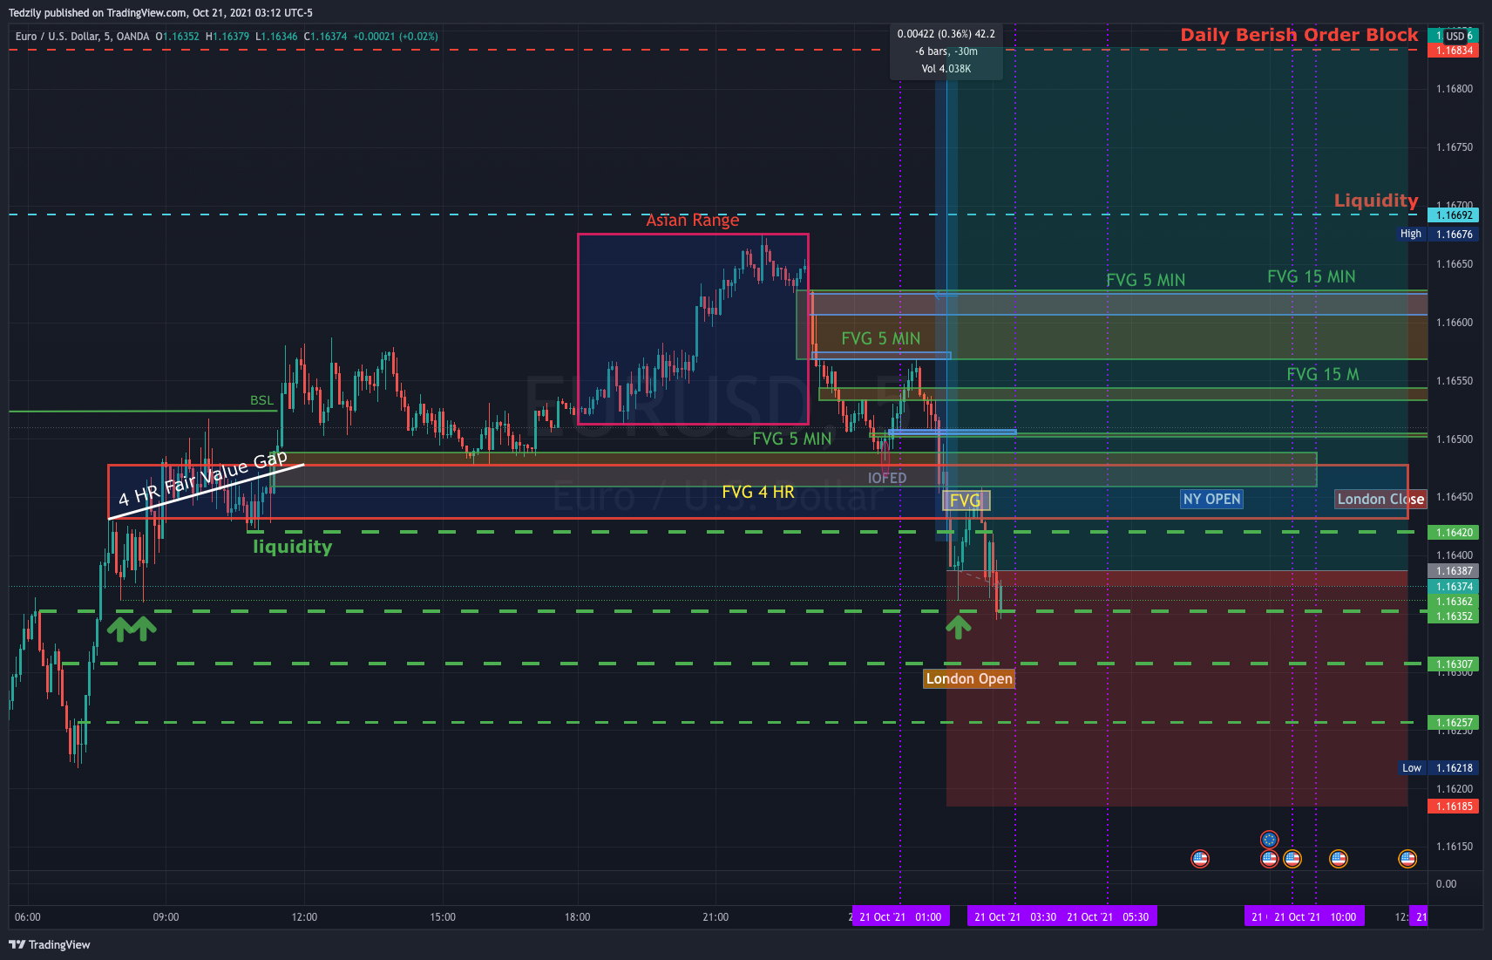Click FVG 5 MIN label beside FVG 15 MIN

point(1146,280)
